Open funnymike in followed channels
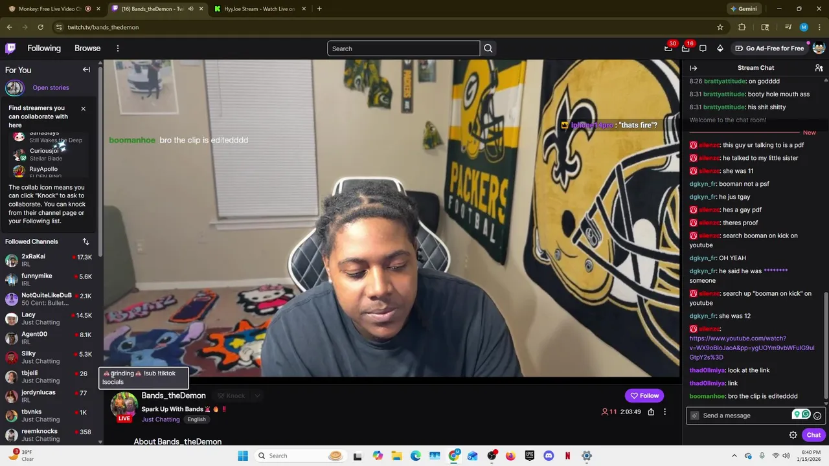 pyautogui.click(x=49, y=280)
